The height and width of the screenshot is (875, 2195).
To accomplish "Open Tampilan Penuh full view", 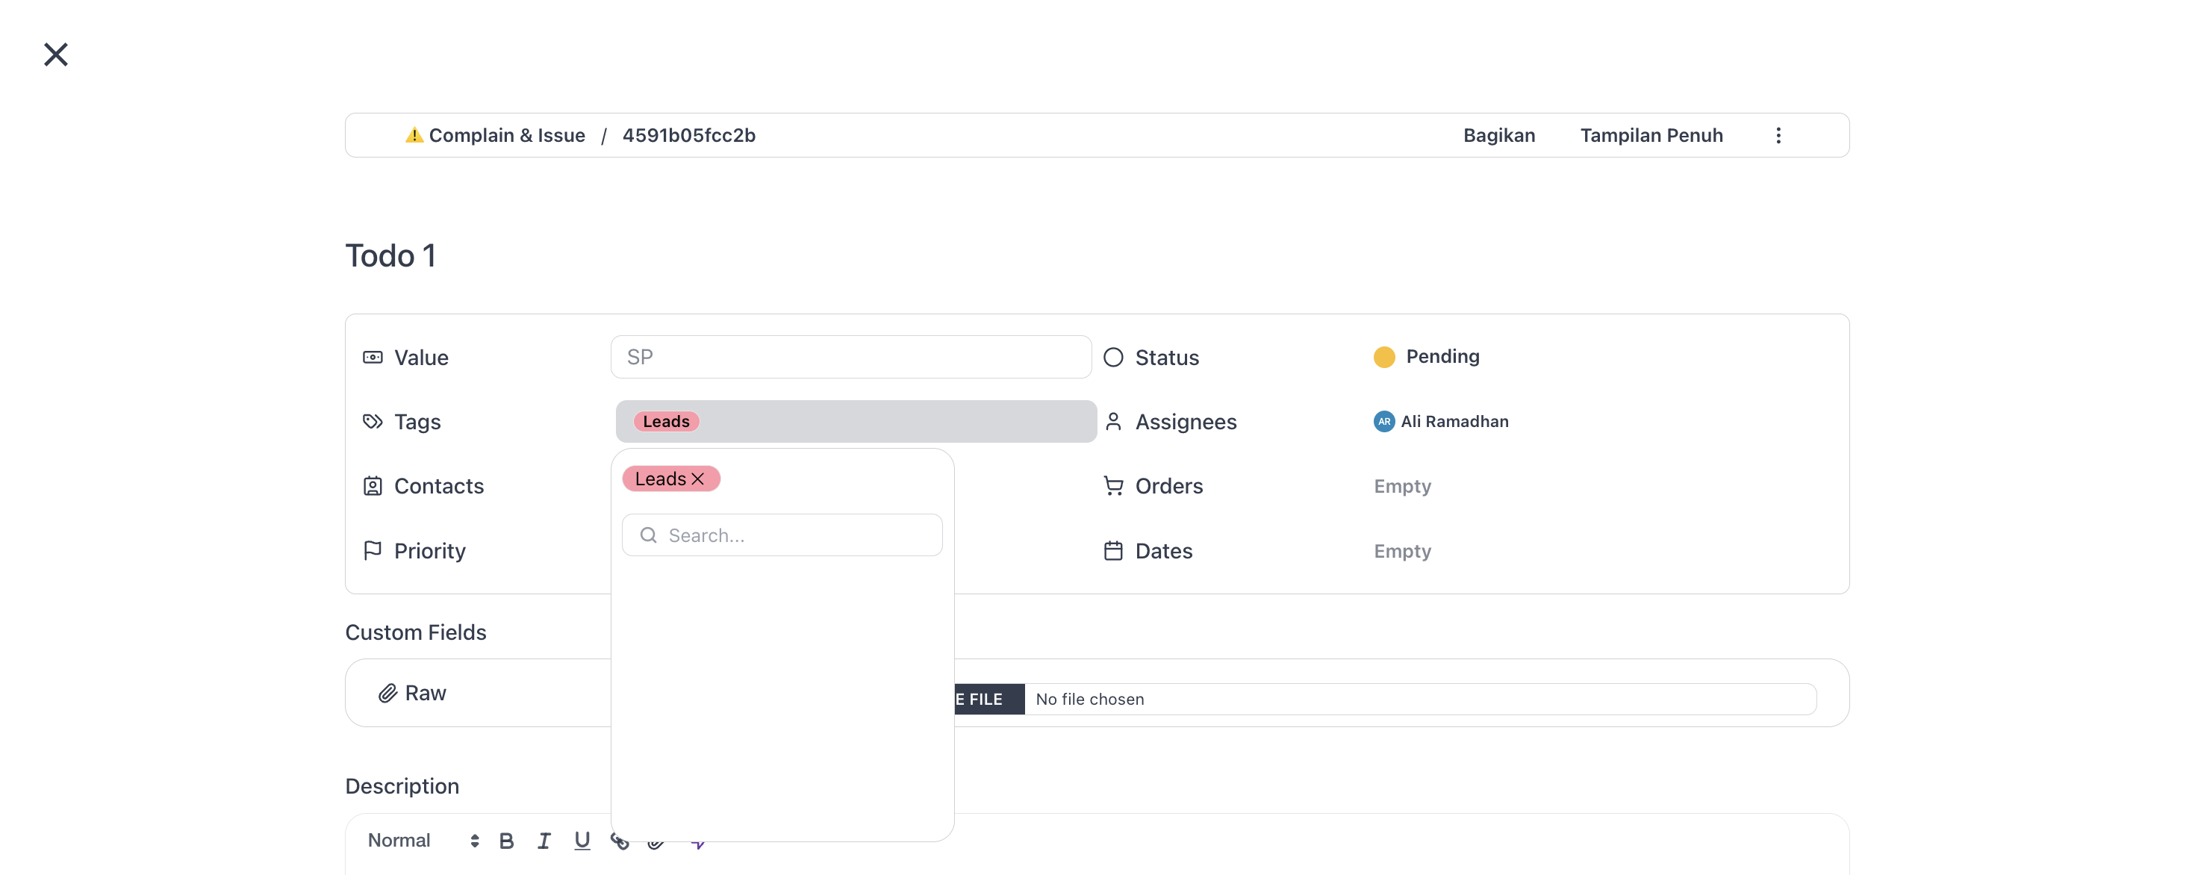I will (x=1651, y=135).
